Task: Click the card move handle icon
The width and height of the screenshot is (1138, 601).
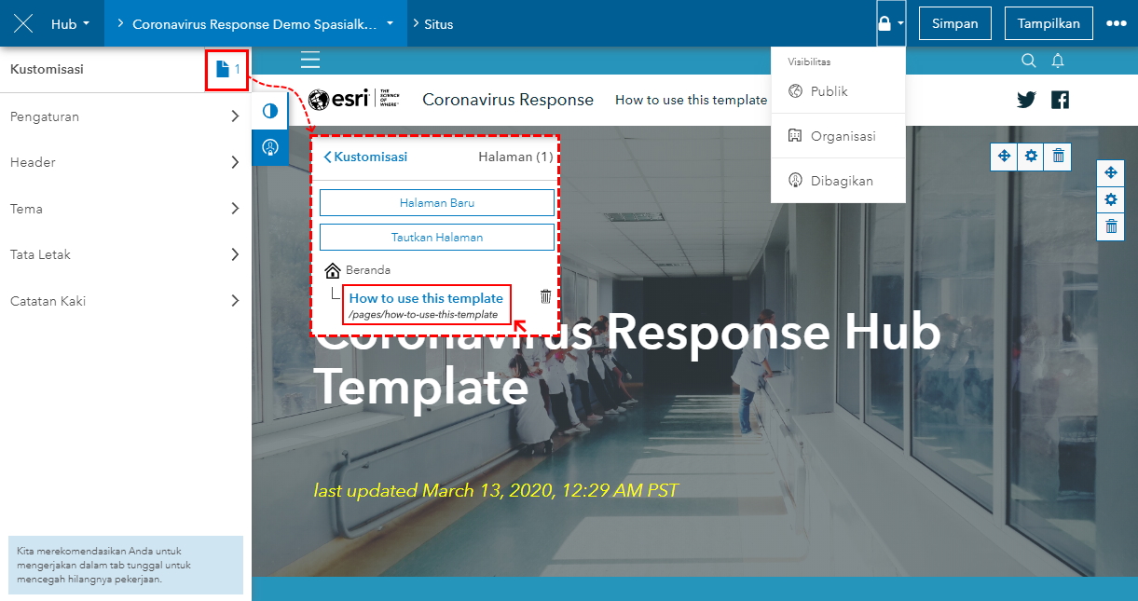Action: [1004, 157]
